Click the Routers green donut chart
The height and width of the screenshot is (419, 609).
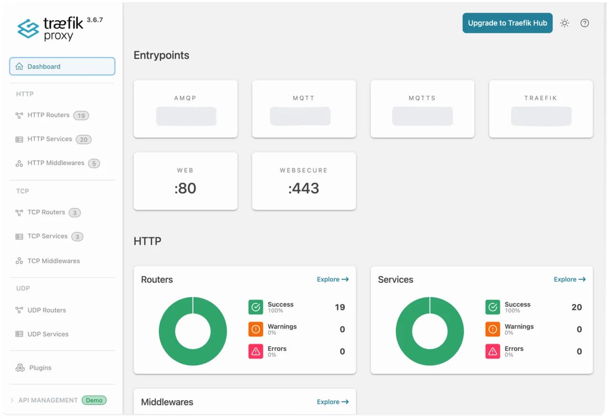tap(193, 331)
